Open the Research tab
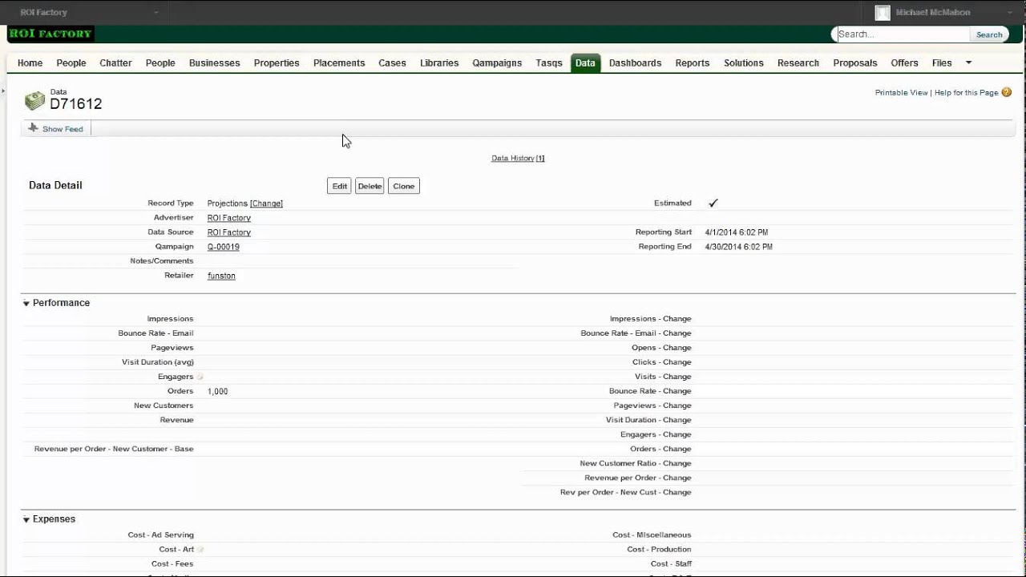 (798, 63)
